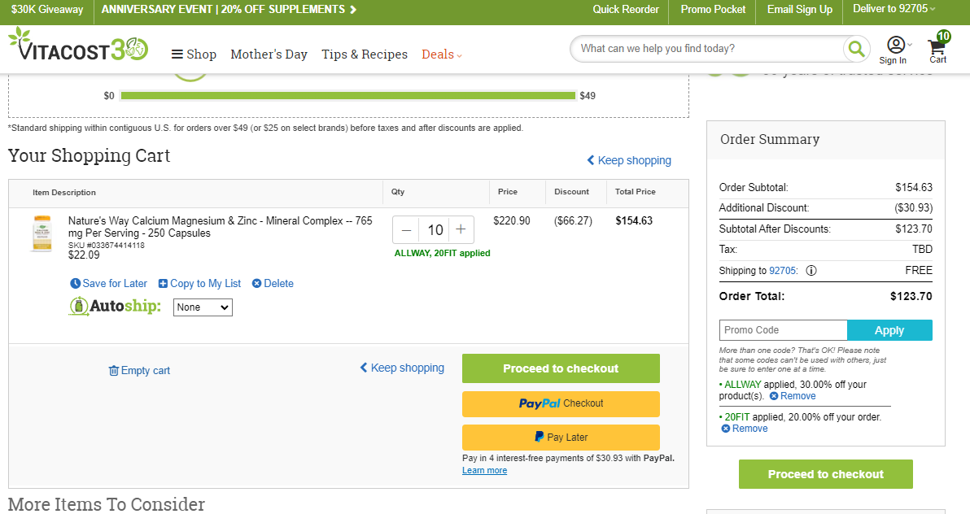Click the $22.09 unit price
970x514 pixels.
pos(84,255)
